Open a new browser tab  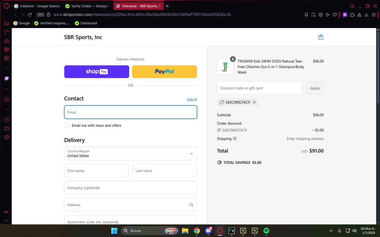pos(167,6)
